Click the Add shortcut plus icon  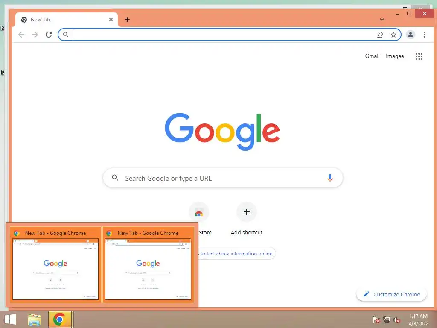[246, 212]
